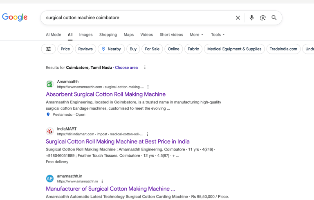314x200 pixels.
Task: Select the Buy filter chip
Action: pyautogui.click(x=133, y=49)
